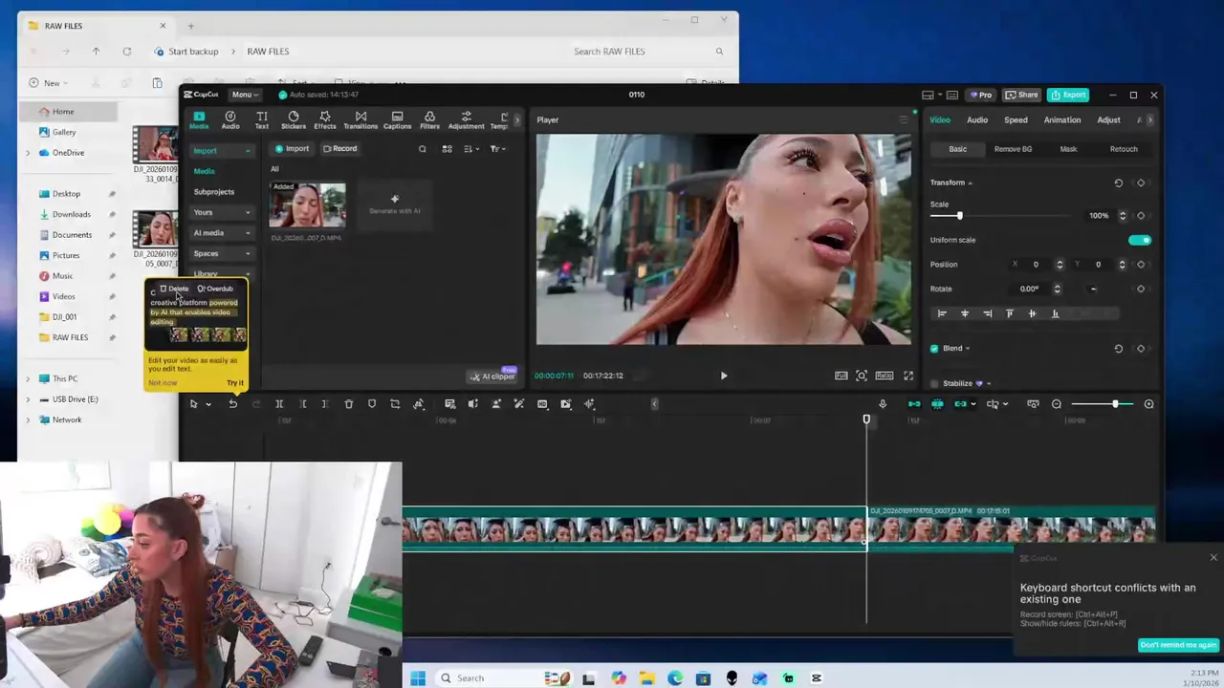Zoom in timeline with plus magnifier
This screenshot has height=688, width=1224.
(1148, 404)
